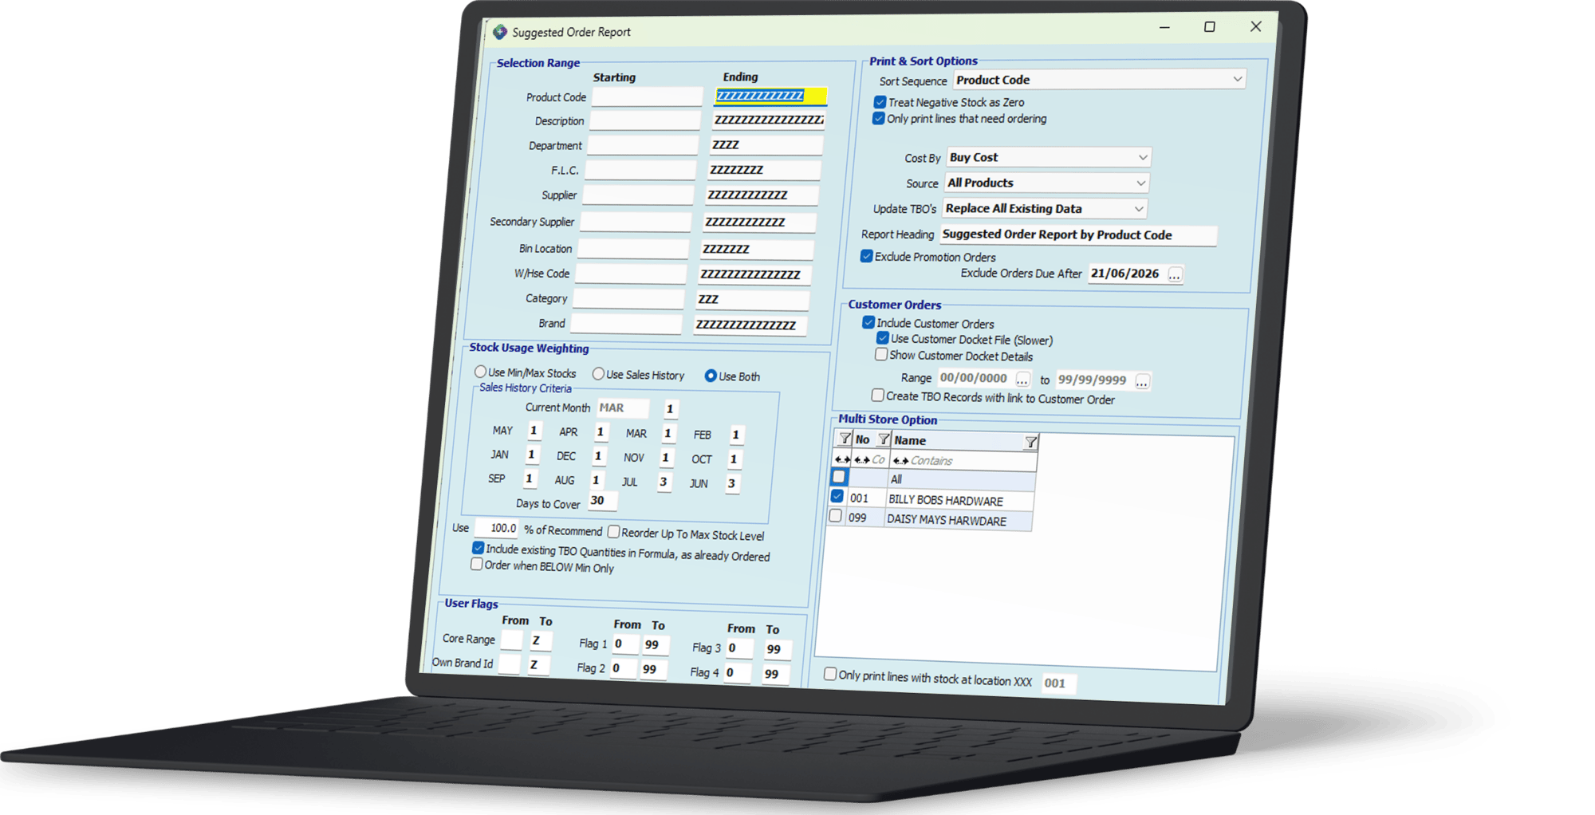The width and height of the screenshot is (1595, 815).
Task: Click the Contains operator icon under Name
Action: tap(900, 461)
